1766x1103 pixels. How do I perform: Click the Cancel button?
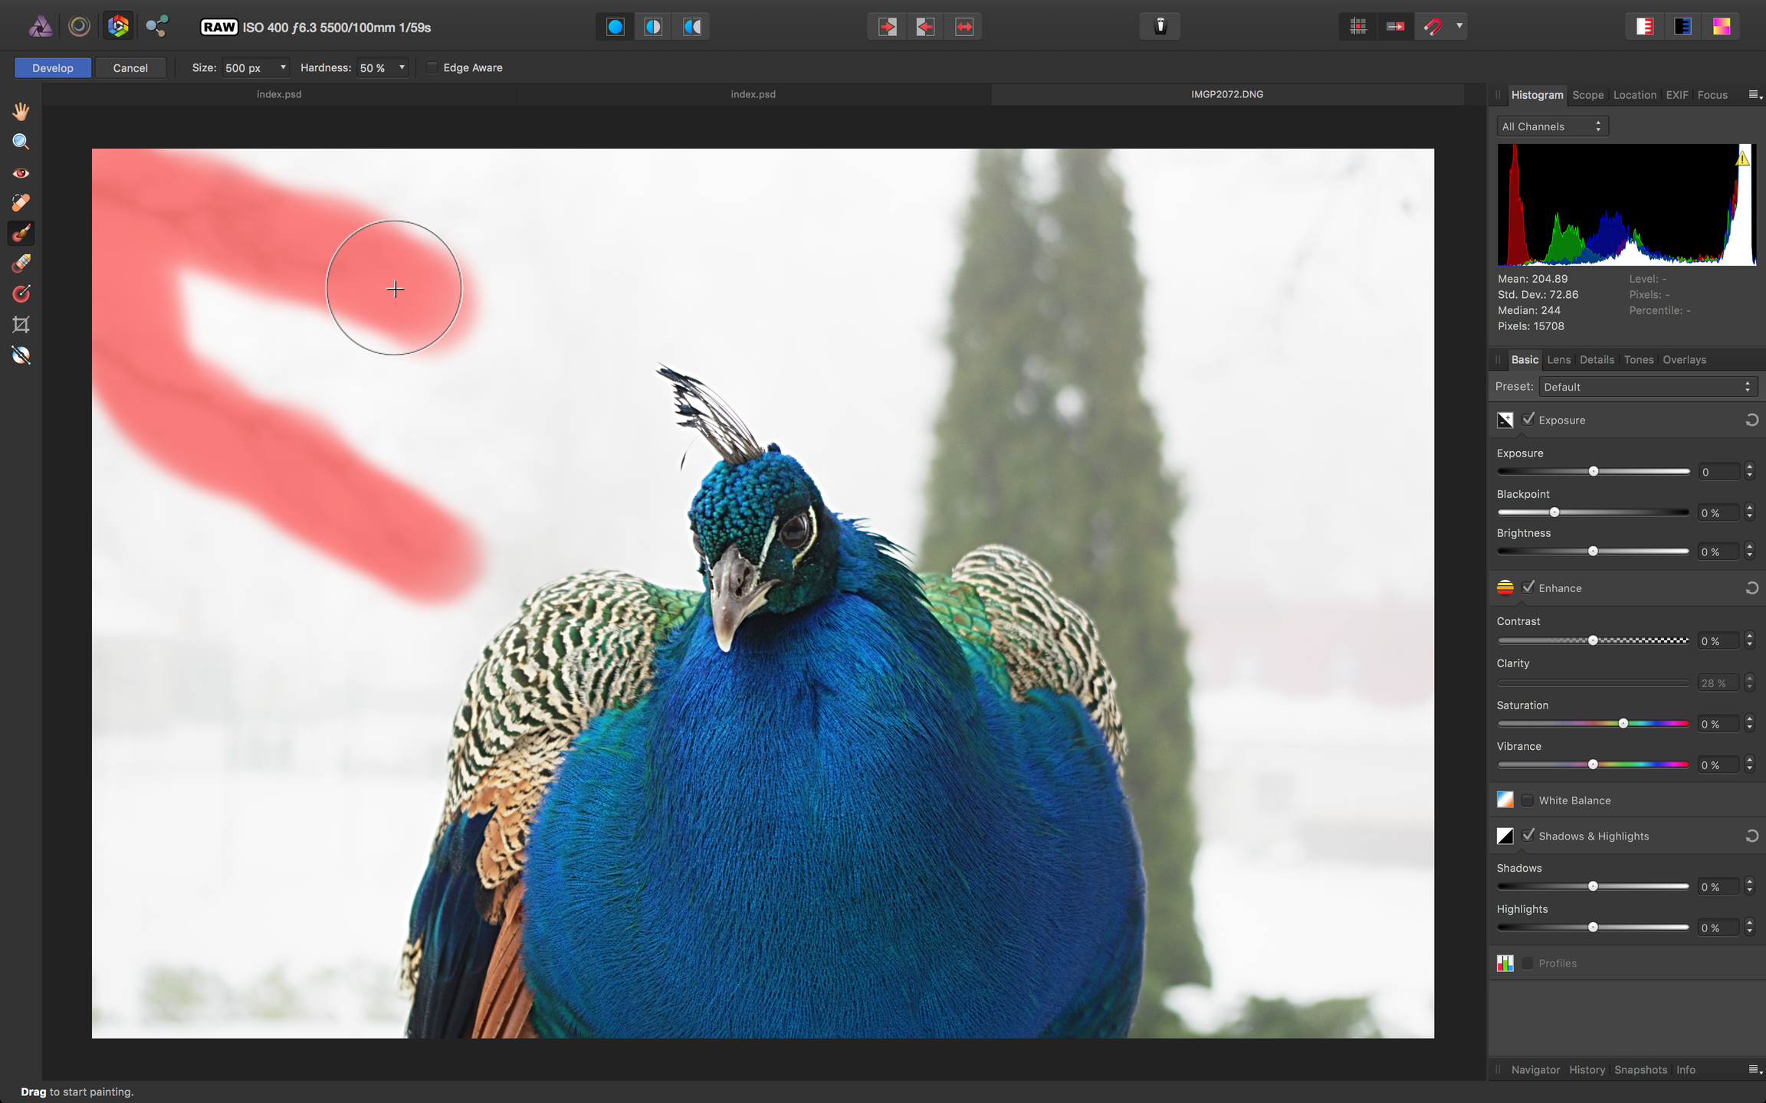click(130, 67)
